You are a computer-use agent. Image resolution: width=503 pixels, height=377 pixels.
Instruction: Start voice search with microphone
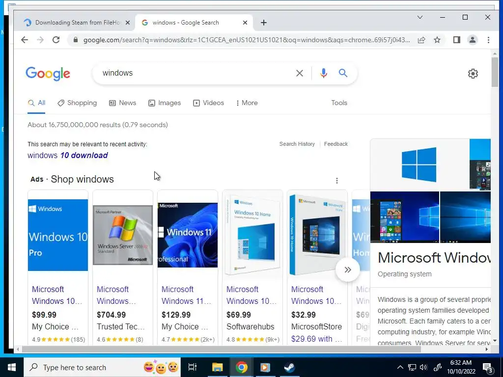click(x=324, y=73)
